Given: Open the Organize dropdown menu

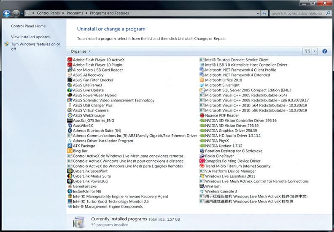Looking at the screenshot, I should point(81,51).
